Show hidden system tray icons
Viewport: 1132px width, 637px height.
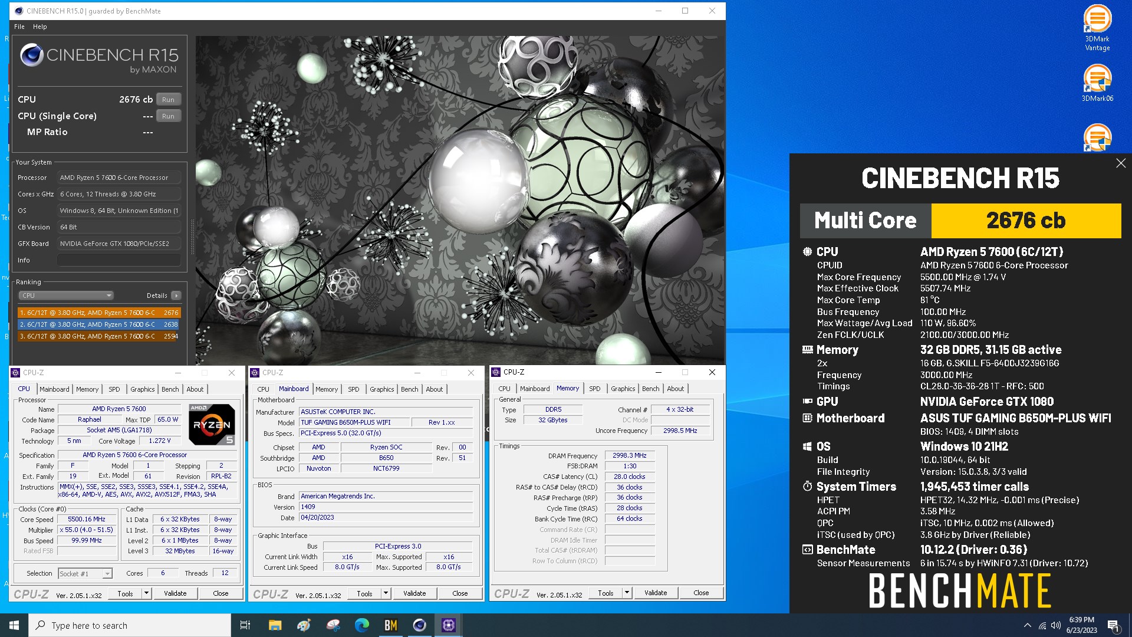[1027, 625]
